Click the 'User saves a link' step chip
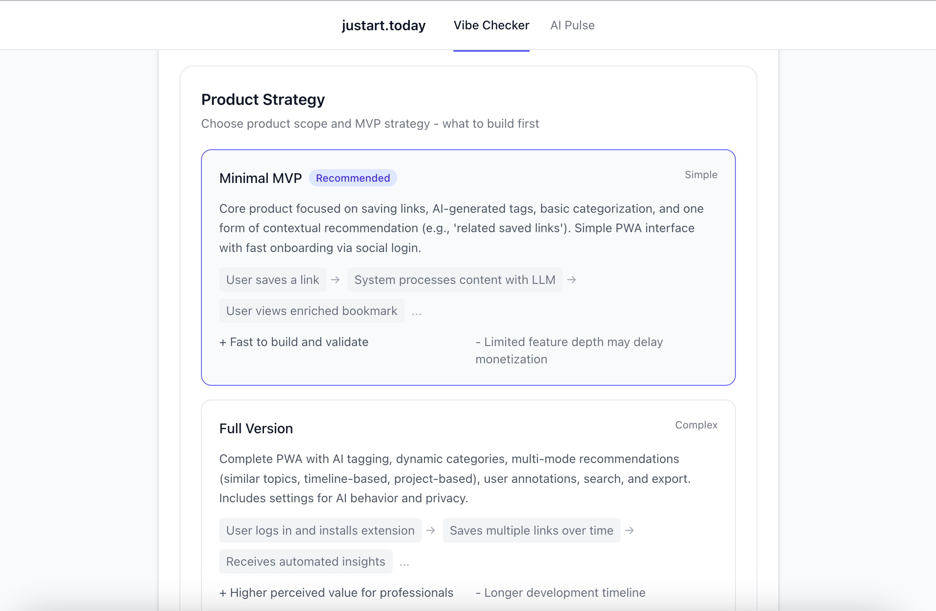The width and height of the screenshot is (936, 611). coord(273,280)
